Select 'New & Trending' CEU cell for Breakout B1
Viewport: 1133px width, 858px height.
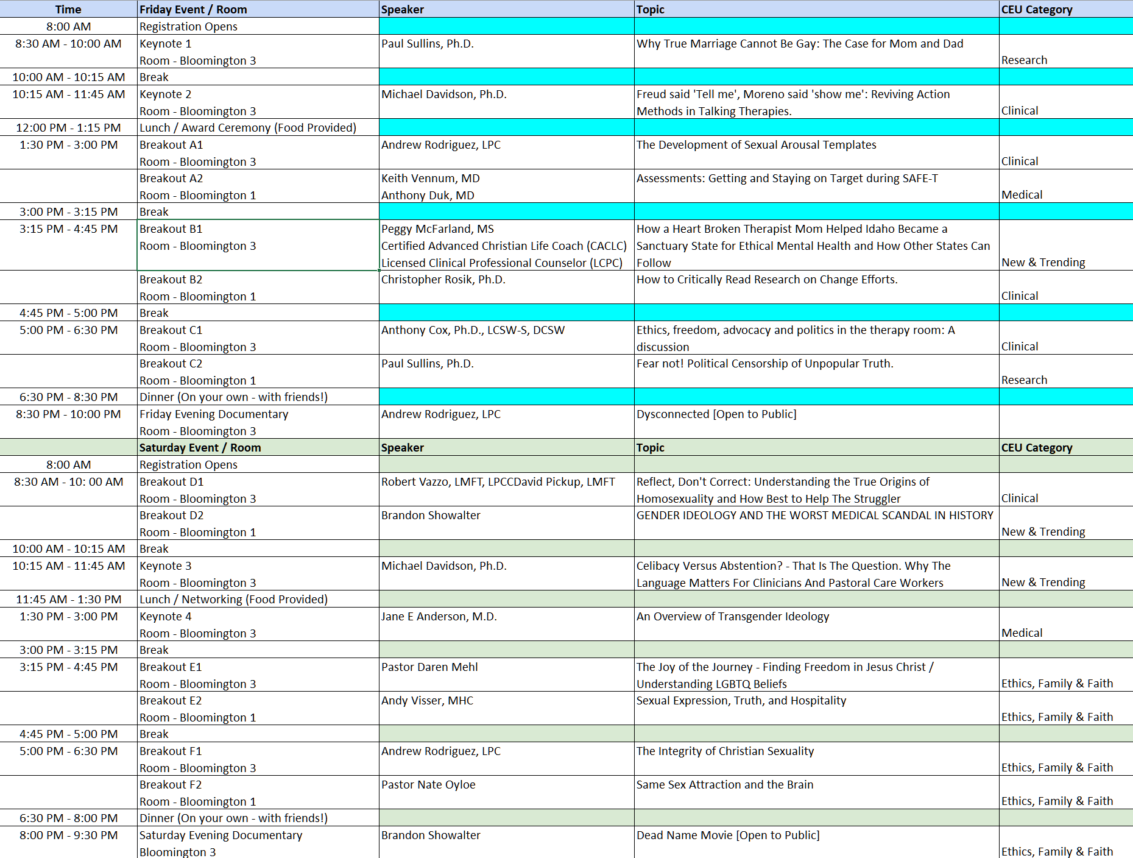point(1066,245)
